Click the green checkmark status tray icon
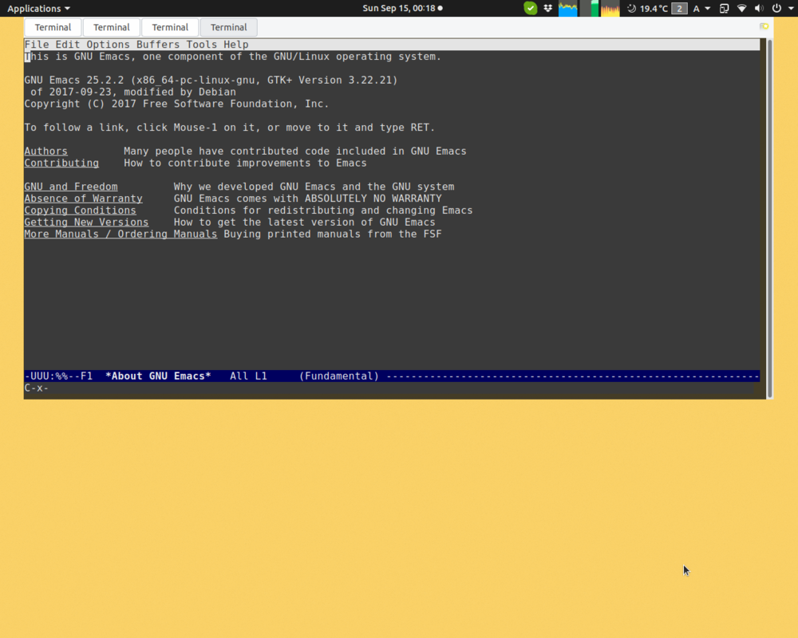The image size is (798, 638). (531, 8)
